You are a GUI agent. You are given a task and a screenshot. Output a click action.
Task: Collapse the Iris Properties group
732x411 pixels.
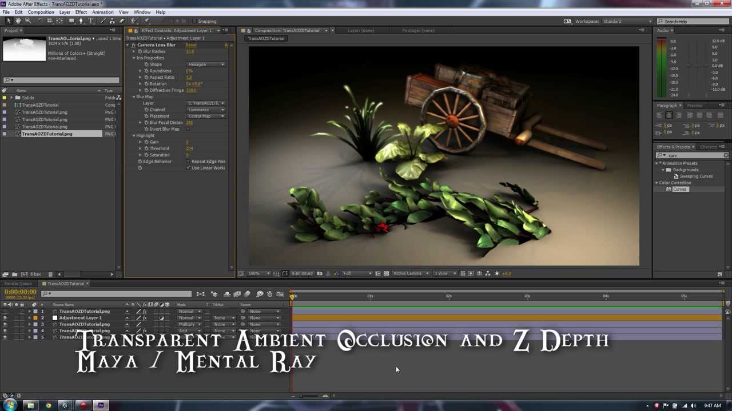[134, 58]
